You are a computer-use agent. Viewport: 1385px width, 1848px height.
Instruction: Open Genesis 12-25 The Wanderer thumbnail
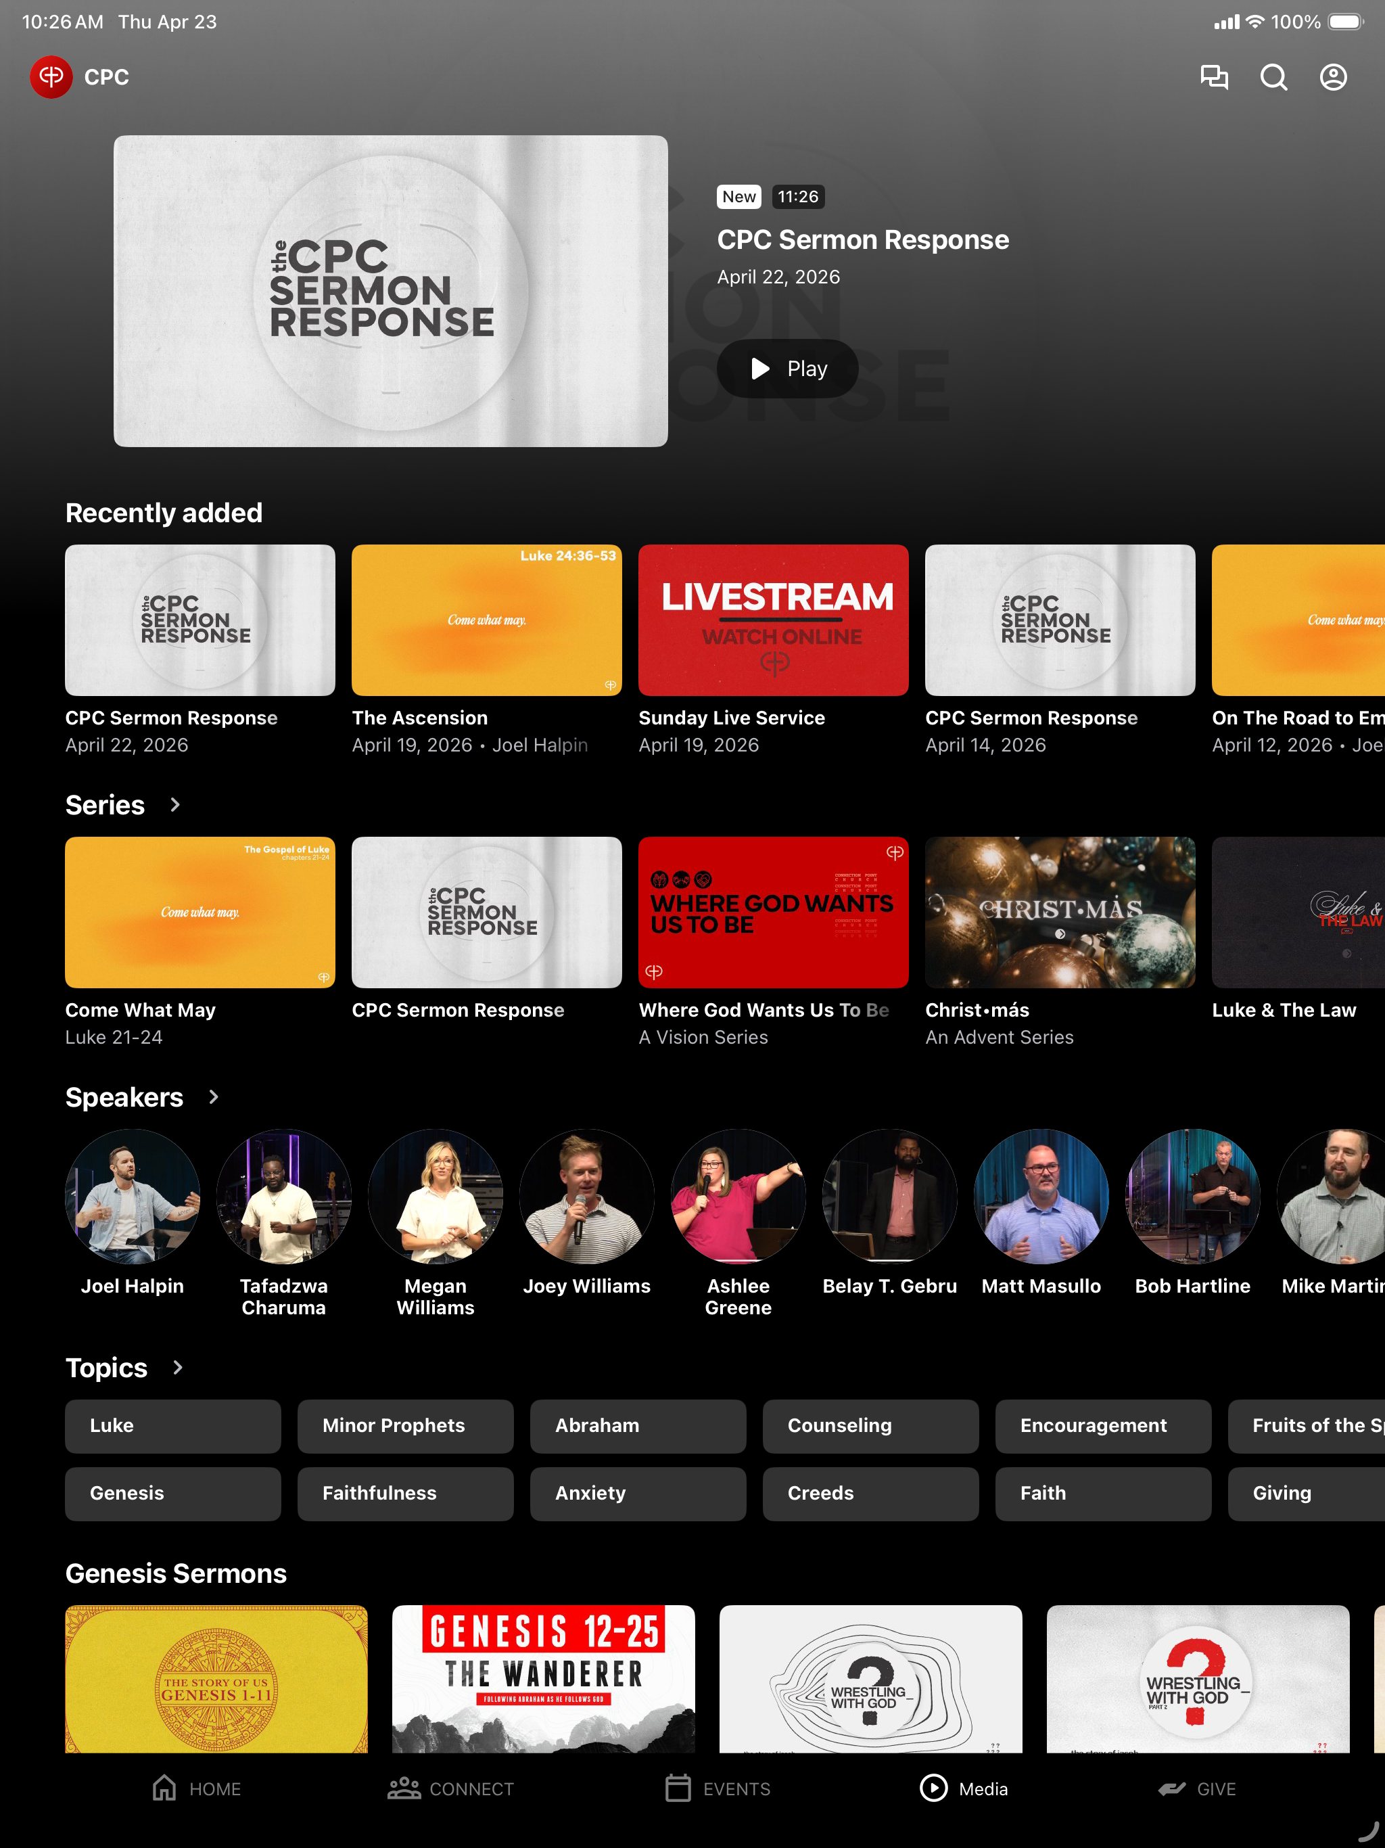[x=543, y=1678]
